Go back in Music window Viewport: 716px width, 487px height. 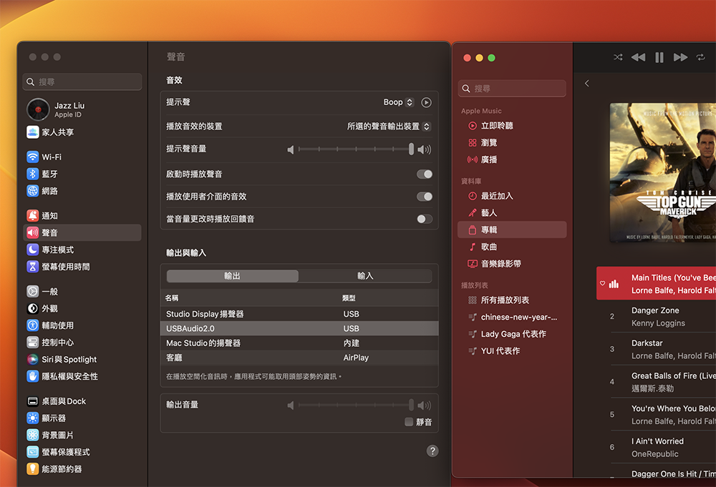pyautogui.click(x=587, y=84)
